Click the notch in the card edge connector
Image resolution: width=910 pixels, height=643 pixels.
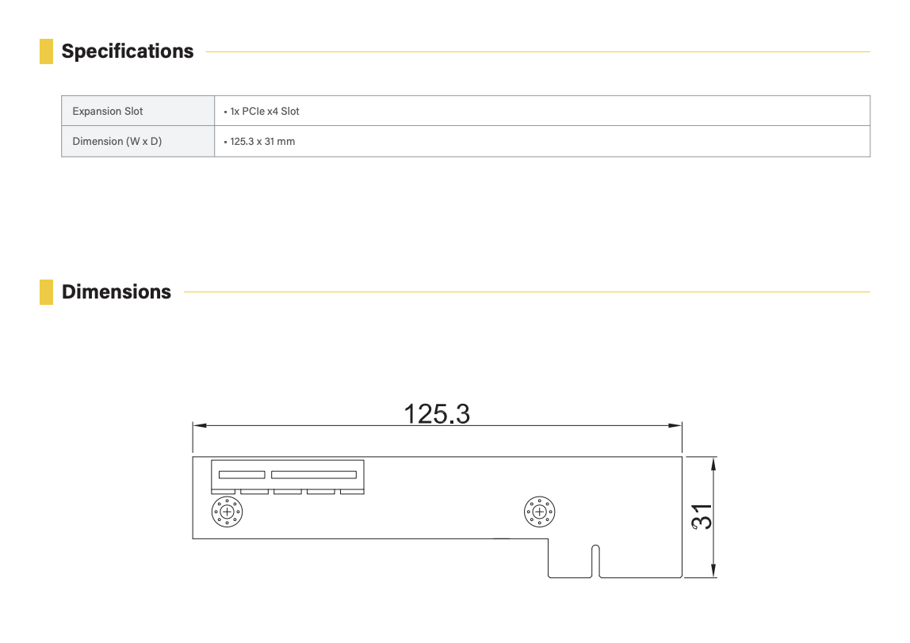(595, 561)
